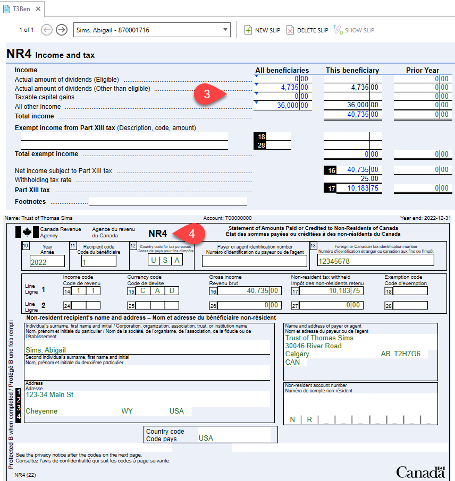
Task: Click first exempt income description line
Action: (124, 136)
